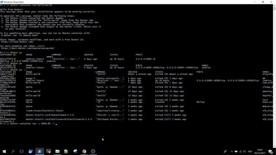The width and height of the screenshot is (276, 155).
Task: Click "/opt/start-elasta..." command entry
Action: pyautogui.click(x=110, y=111)
